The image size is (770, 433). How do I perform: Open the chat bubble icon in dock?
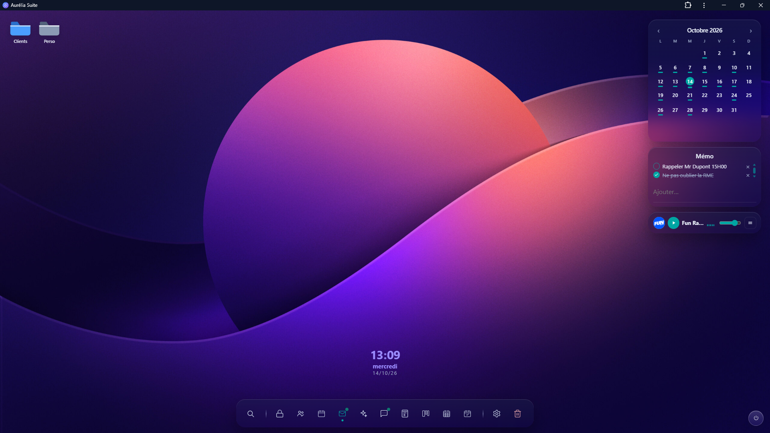[384, 414]
